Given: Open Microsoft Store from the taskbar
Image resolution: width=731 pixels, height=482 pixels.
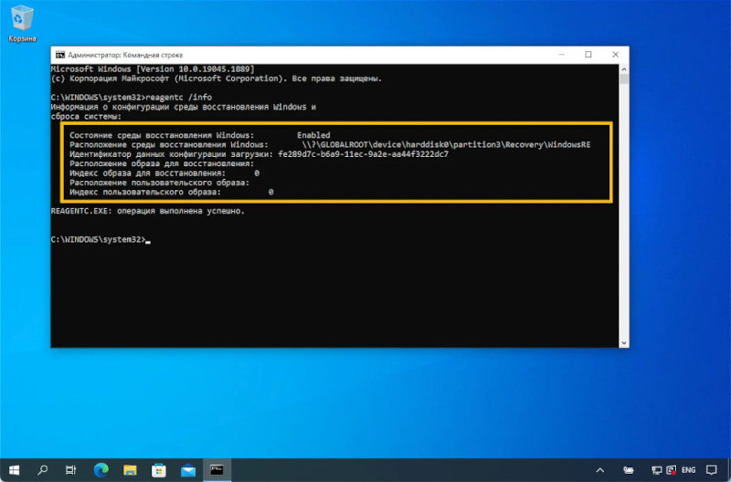Looking at the screenshot, I should [159, 469].
